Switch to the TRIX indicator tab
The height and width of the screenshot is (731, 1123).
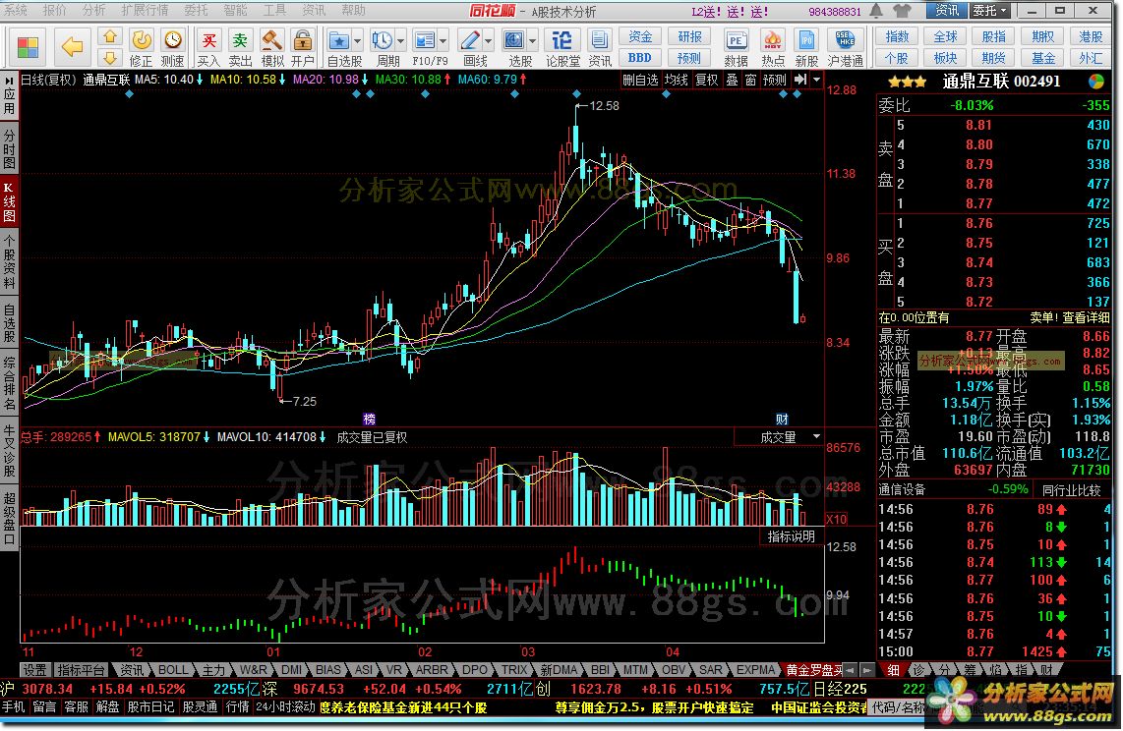pyautogui.click(x=514, y=670)
